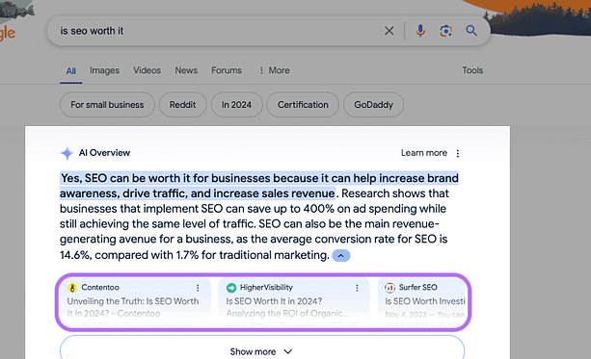591x359 pixels.
Task: Expand AI Overview with Show more
Action: [262, 351]
